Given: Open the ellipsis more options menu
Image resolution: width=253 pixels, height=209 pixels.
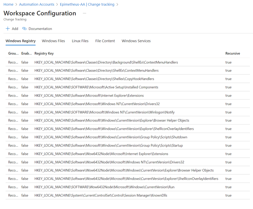Looking at the screenshot, I should tap(85, 13).
